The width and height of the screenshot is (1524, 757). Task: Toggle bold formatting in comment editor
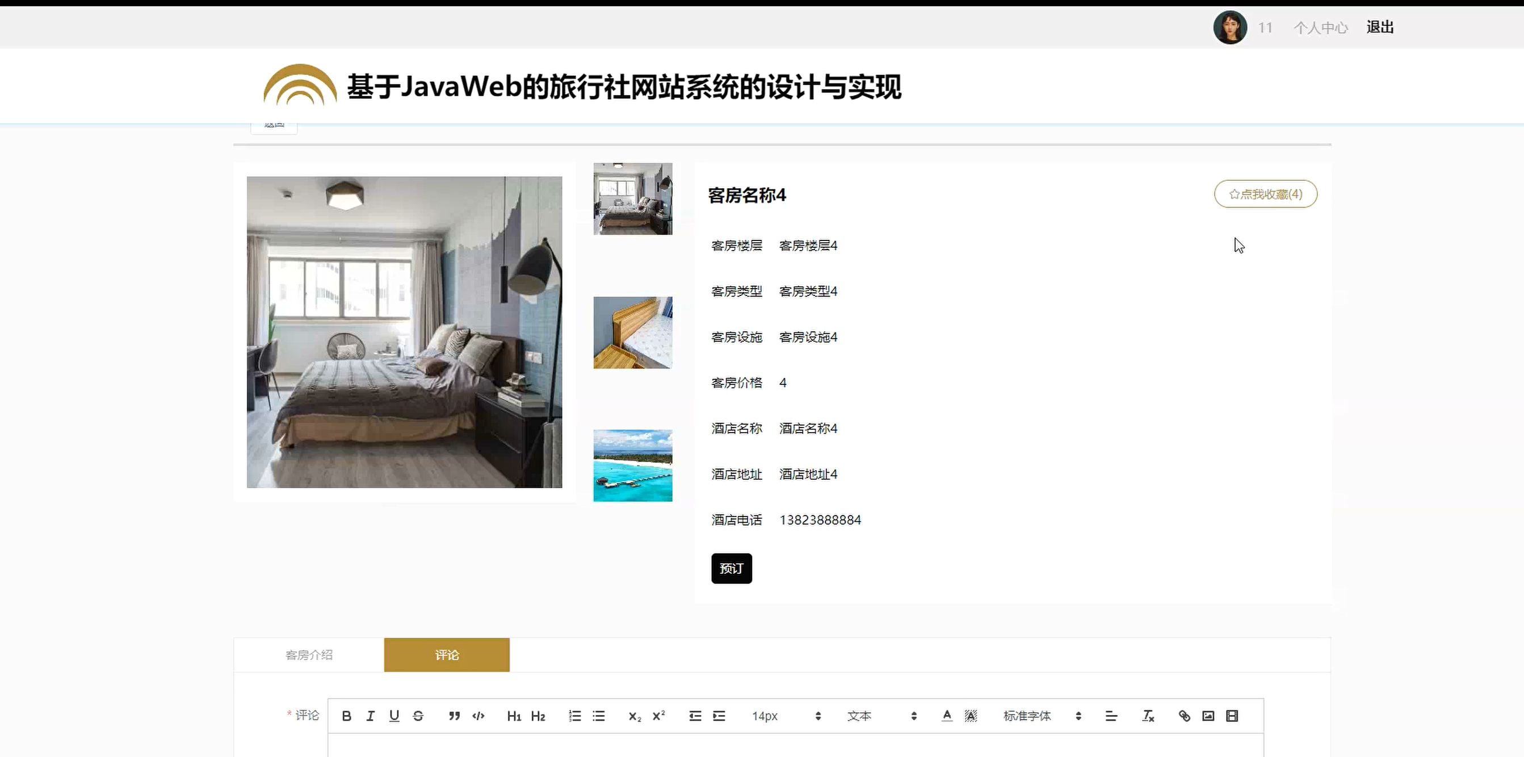(347, 716)
